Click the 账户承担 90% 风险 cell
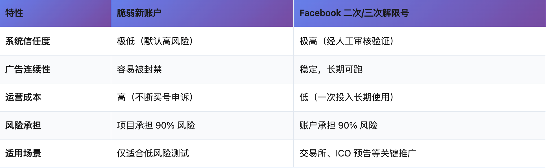Screen dimensions: 546x168 338,125
